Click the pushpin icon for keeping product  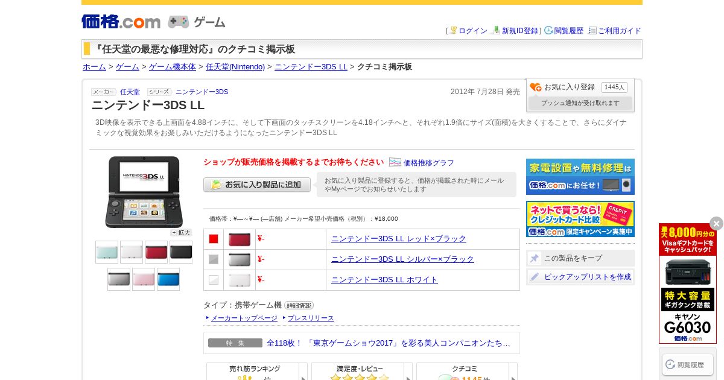(535, 258)
